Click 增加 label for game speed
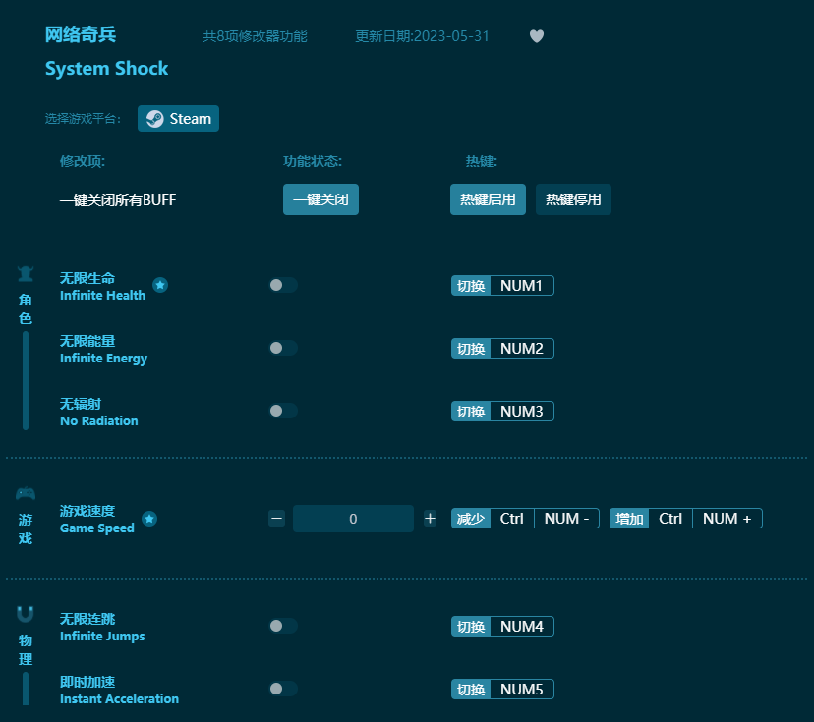This screenshot has width=814, height=722. pyautogui.click(x=629, y=518)
